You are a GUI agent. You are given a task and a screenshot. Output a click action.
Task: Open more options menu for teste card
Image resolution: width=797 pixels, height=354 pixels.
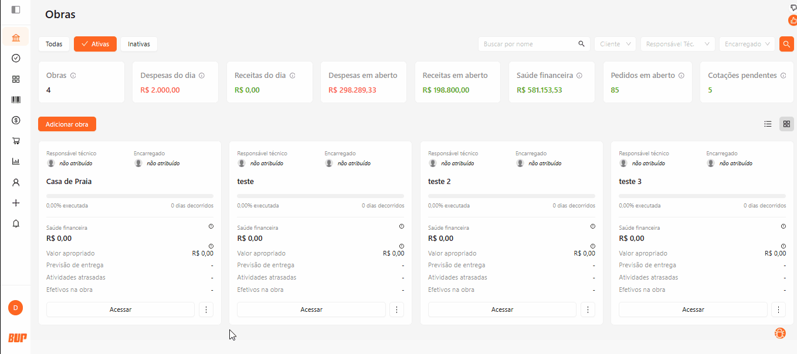[x=396, y=309]
